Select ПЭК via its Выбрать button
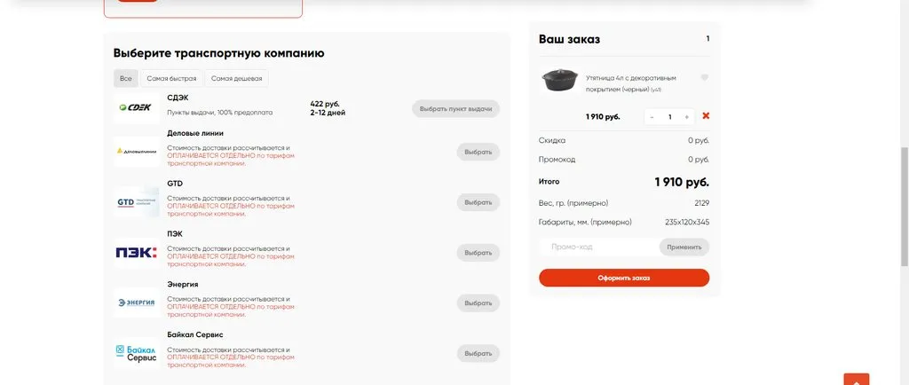Viewport: 909px width, 385px height. (x=478, y=253)
